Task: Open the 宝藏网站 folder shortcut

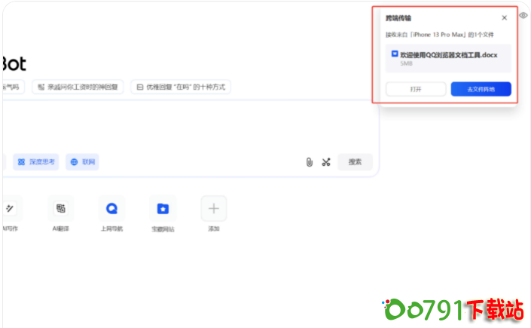Action: [x=163, y=209]
